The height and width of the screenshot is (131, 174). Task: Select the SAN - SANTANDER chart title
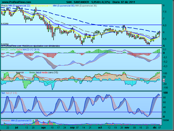(x=78, y=2)
